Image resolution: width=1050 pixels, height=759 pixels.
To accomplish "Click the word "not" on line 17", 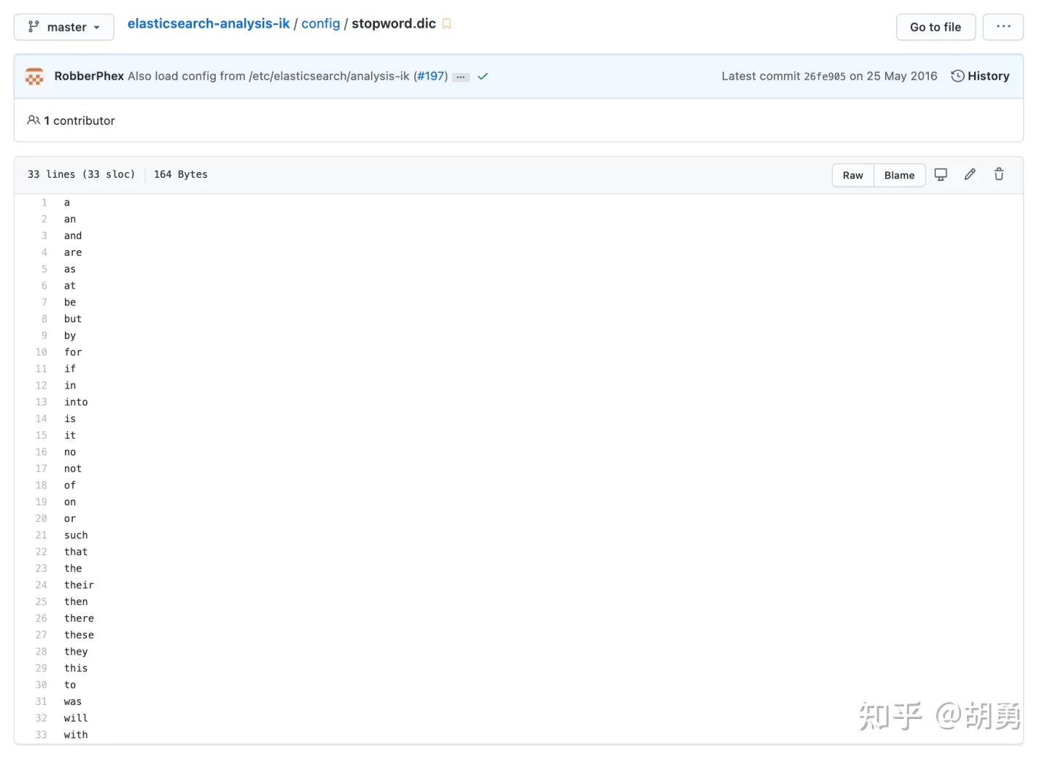I will click(73, 469).
